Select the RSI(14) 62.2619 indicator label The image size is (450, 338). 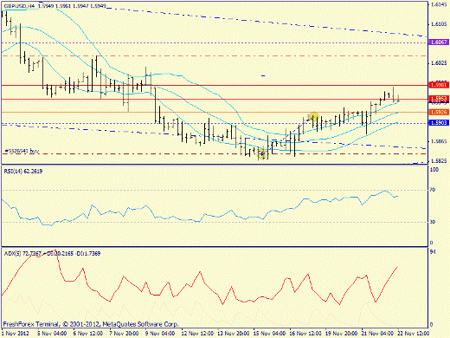[23, 172]
